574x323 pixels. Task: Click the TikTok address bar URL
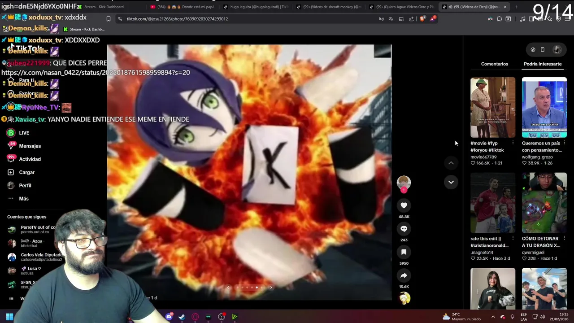tap(177, 19)
